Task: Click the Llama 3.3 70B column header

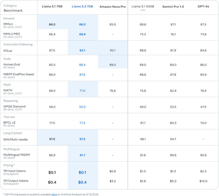Action: (82, 7)
